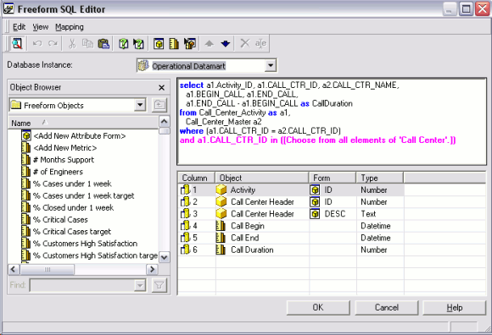Select Call Center Header DESC row 3

291,214
